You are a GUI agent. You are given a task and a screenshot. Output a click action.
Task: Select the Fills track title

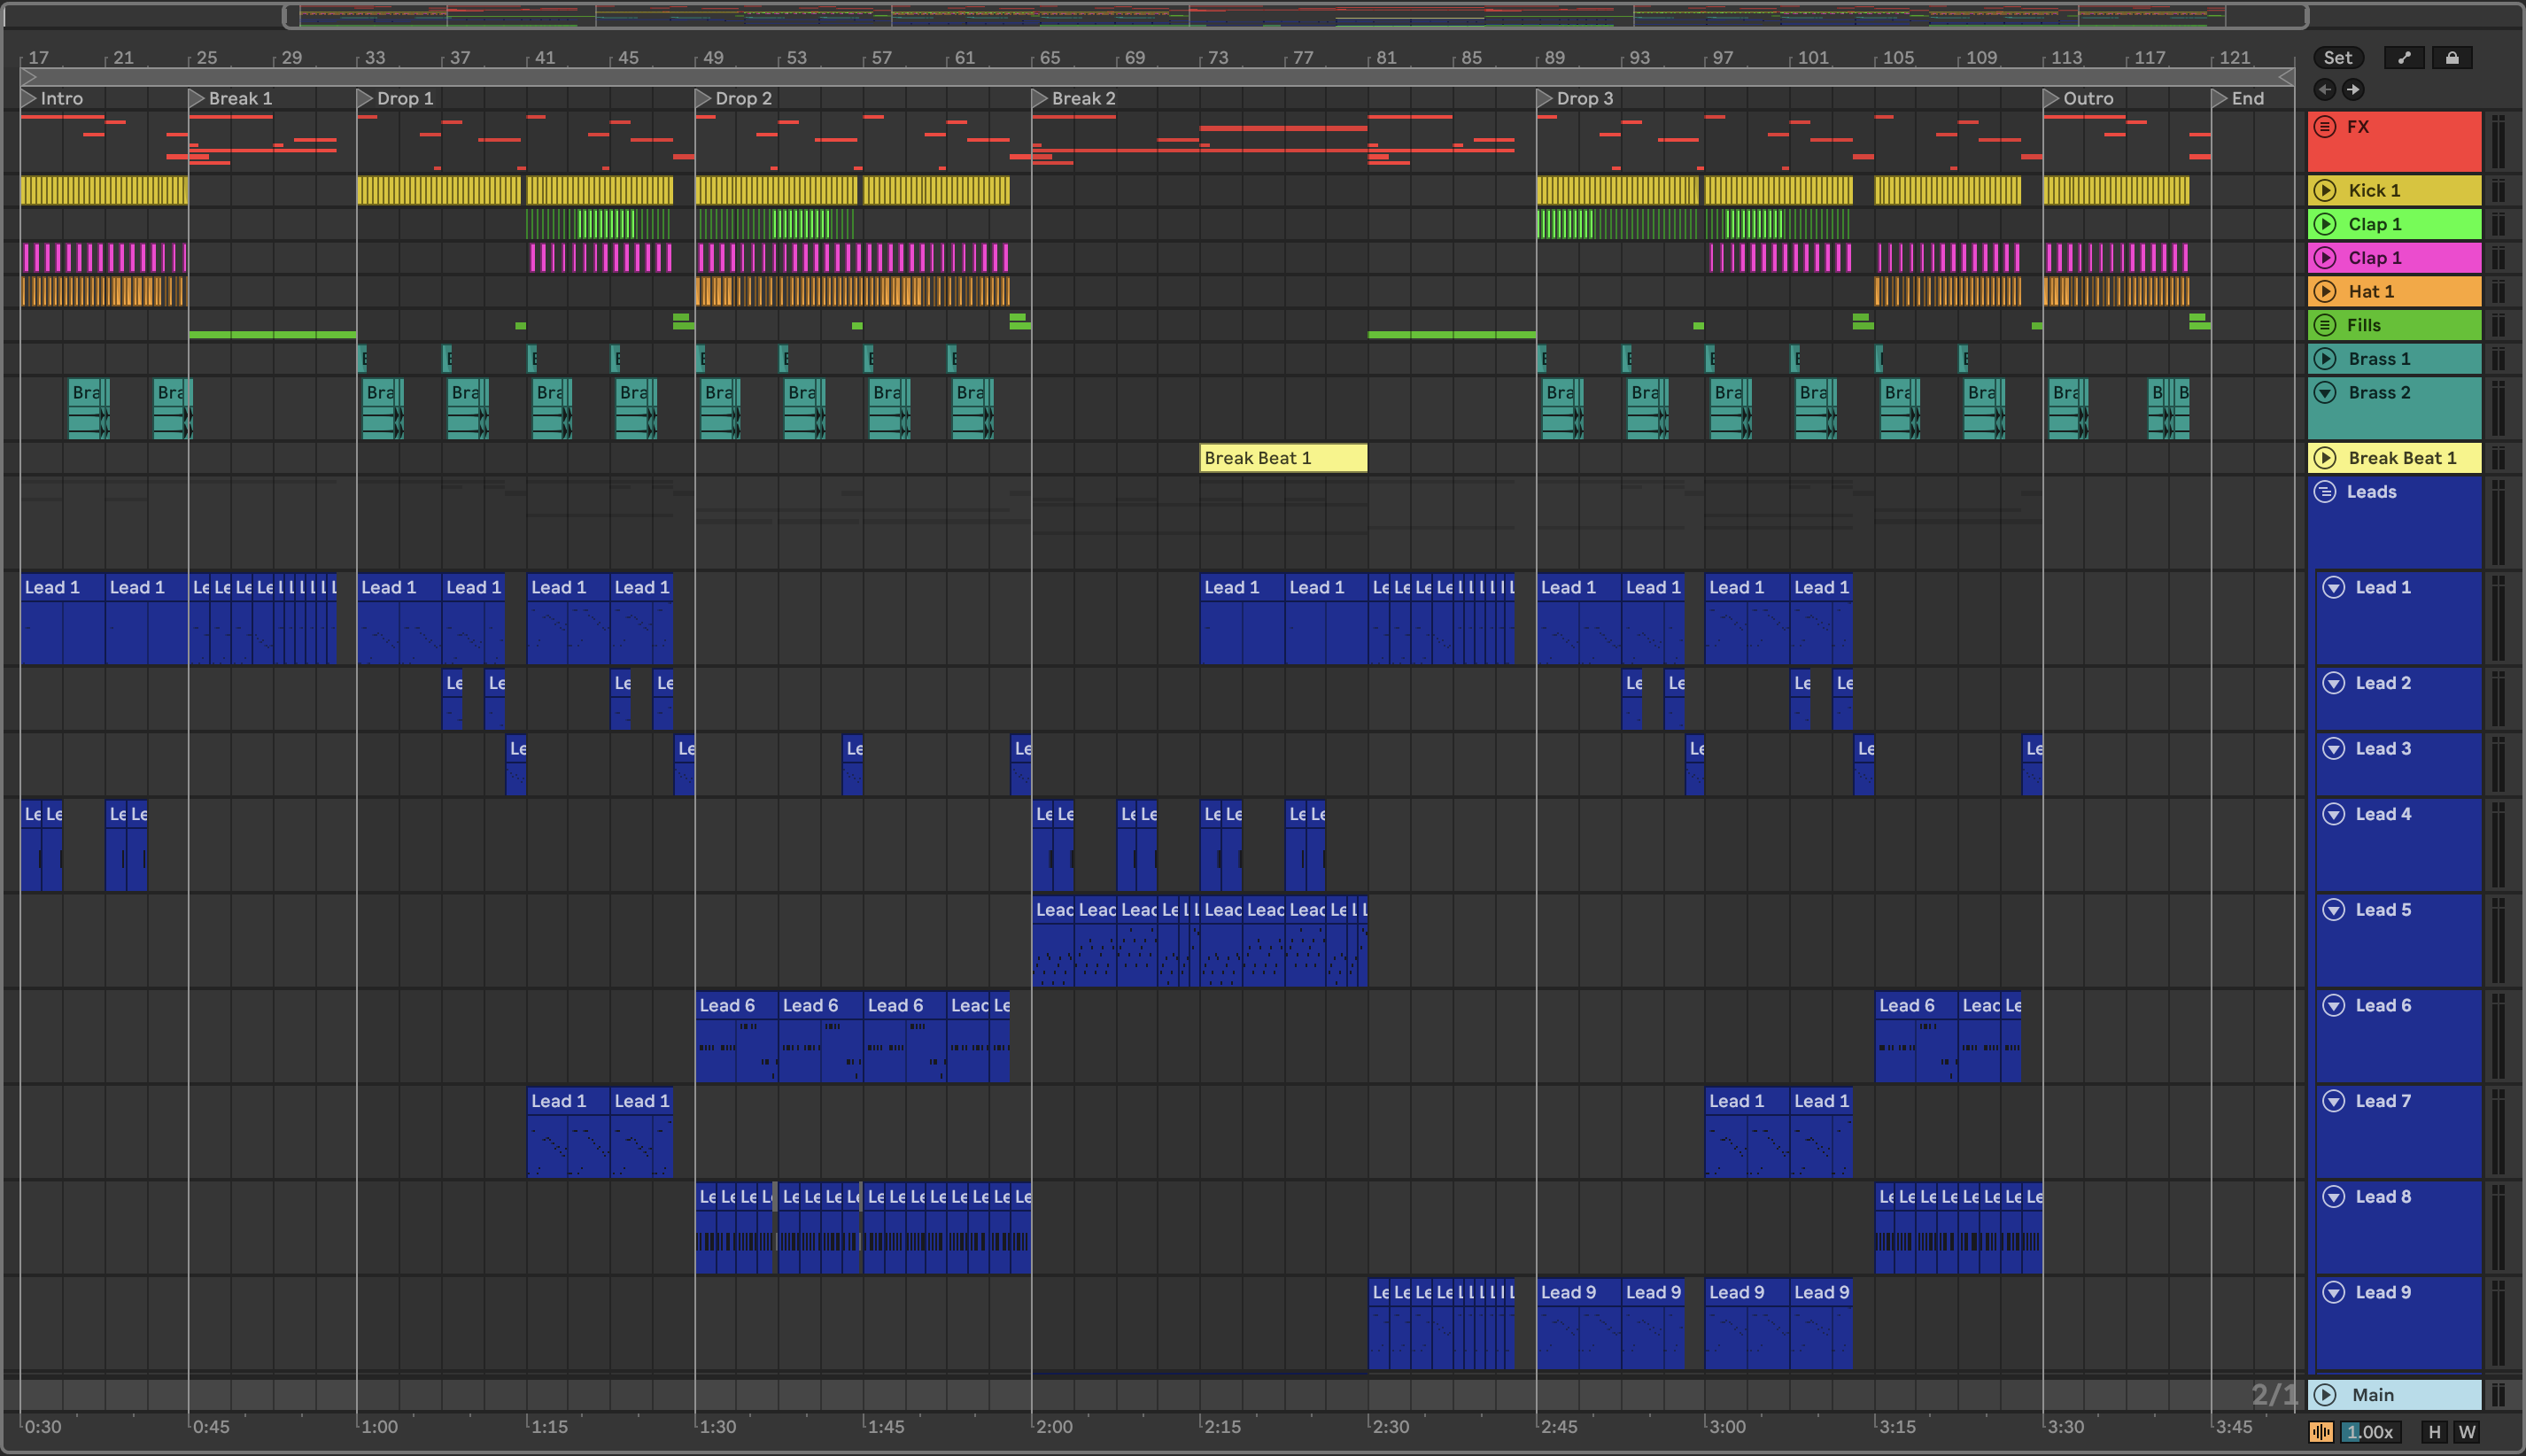2363,325
